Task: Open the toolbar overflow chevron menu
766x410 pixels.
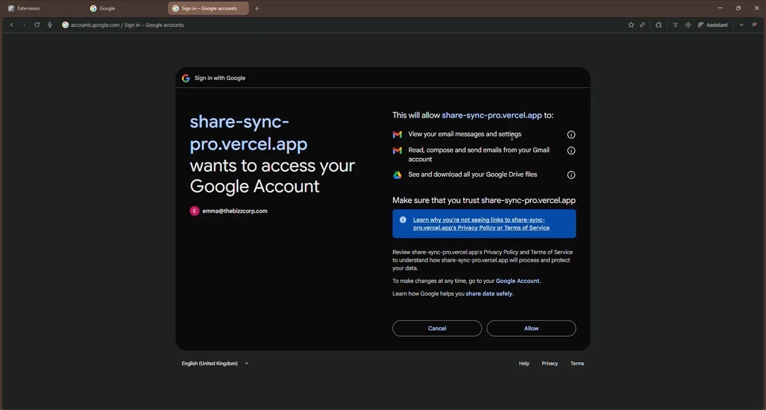Action: [741, 25]
